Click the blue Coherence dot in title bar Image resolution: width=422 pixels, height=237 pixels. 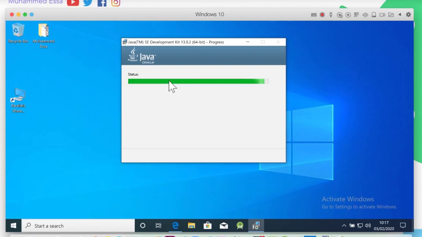click(32, 14)
